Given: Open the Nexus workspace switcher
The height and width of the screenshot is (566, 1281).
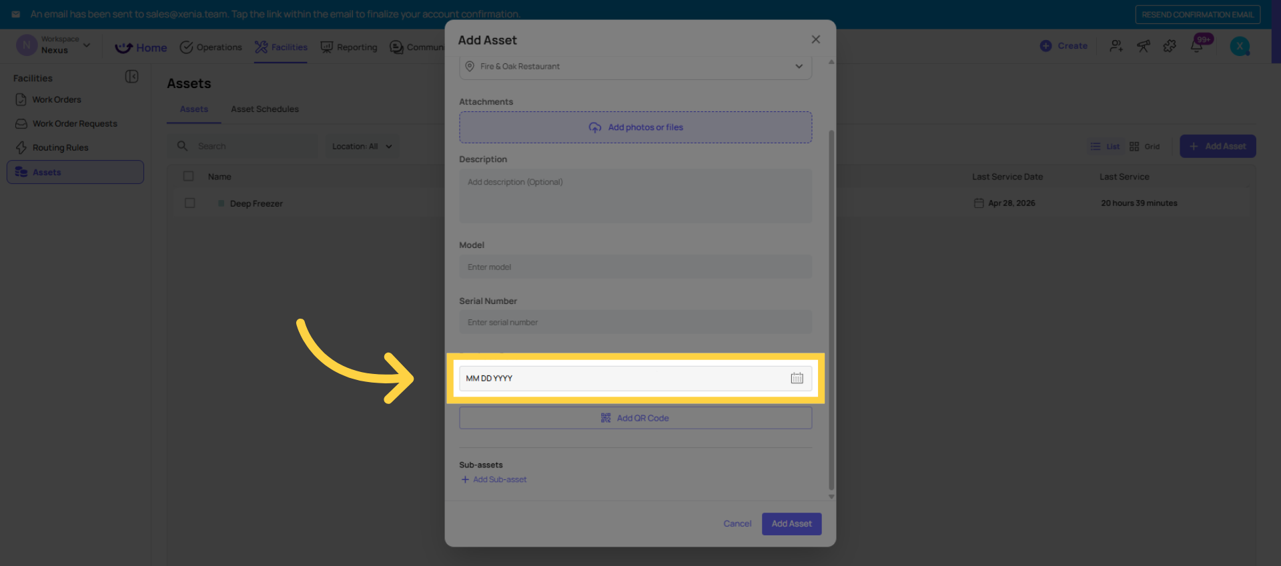Looking at the screenshot, I should point(53,45).
